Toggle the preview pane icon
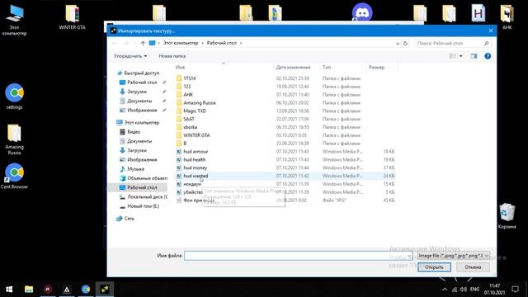This screenshot has width=528, height=297. point(474,56)
